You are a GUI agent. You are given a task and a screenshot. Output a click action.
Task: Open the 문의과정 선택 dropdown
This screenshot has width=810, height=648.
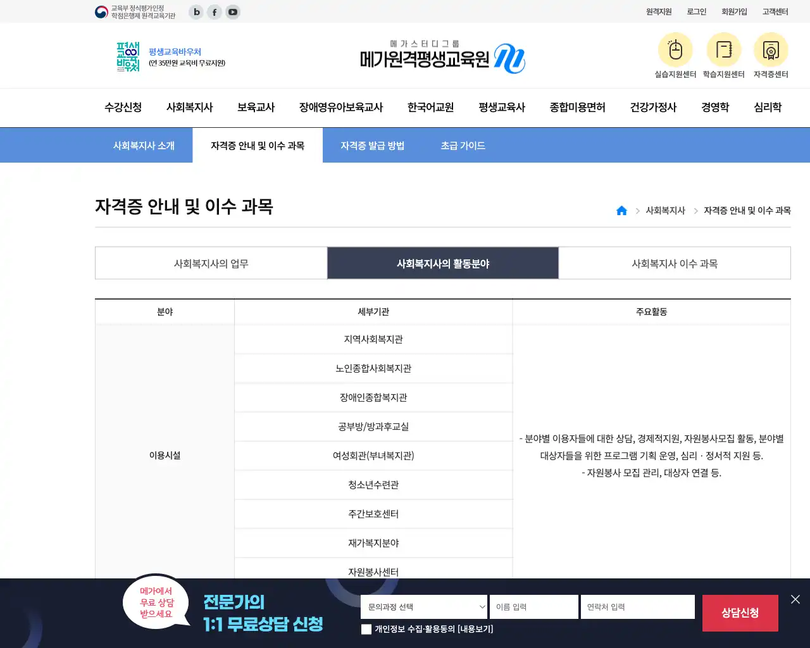423,606
